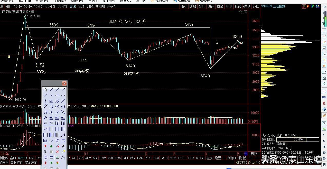Click the 统计 toolbar button
This screenshot has width=327, height=169.
pos(211,6)
